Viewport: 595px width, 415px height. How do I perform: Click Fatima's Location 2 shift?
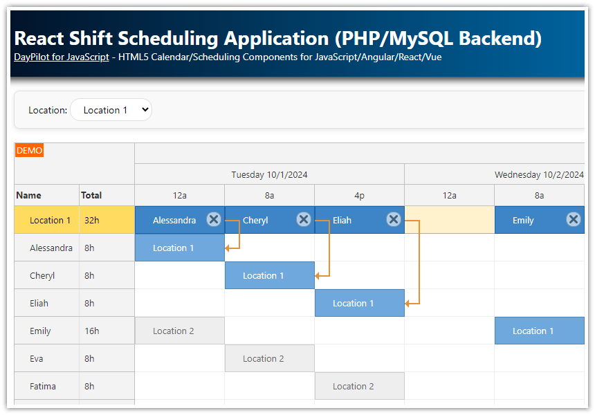[x=359, y=385]
